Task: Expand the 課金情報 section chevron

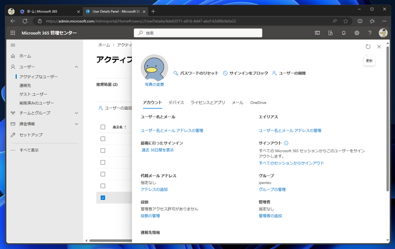Action: coord(76,124)
